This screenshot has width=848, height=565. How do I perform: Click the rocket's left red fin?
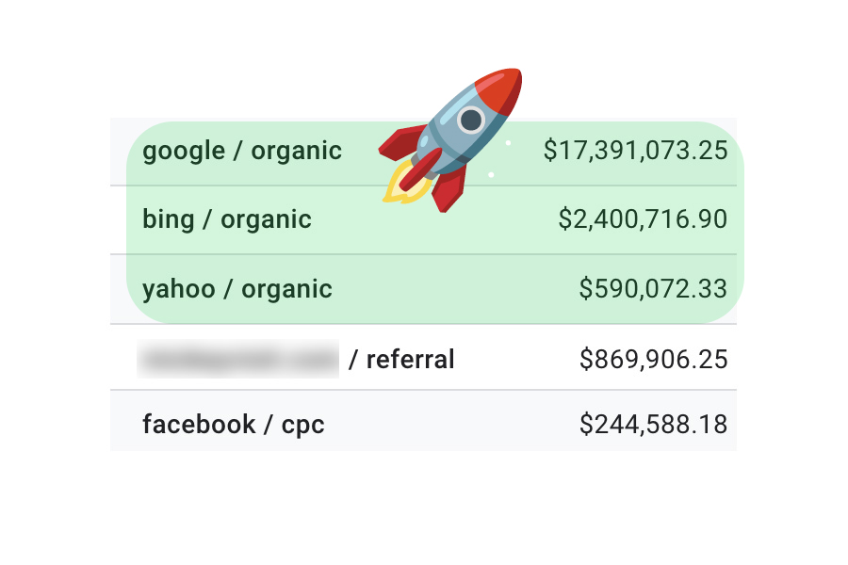(x=401, y=142)
